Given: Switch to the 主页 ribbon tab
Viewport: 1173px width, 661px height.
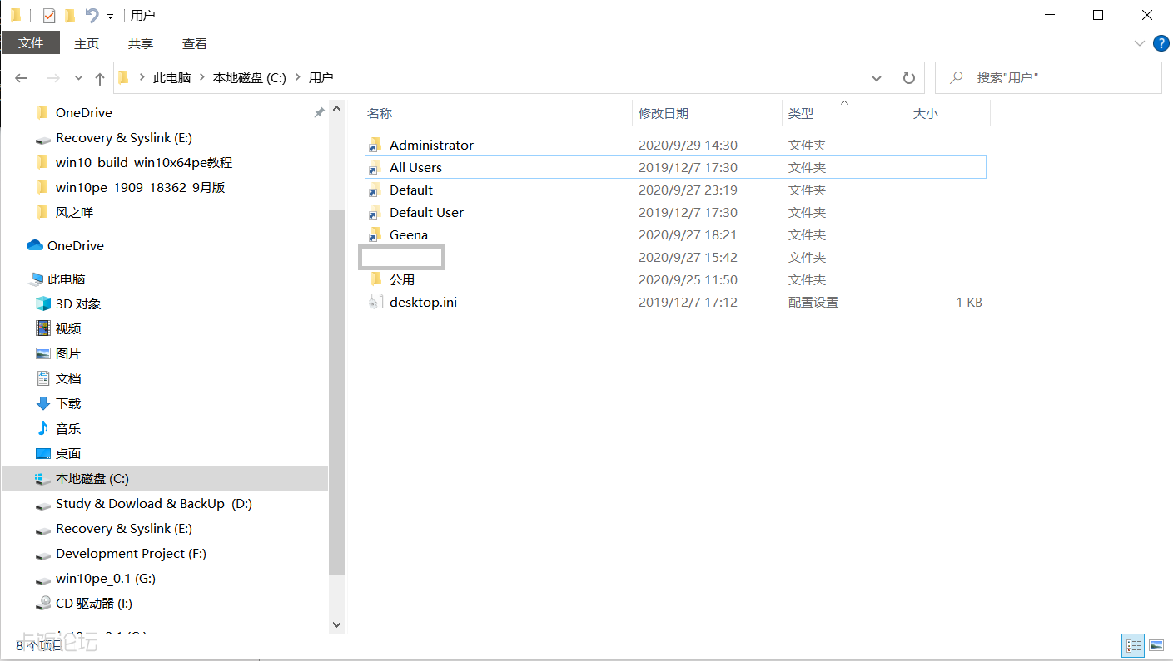Looking at the screenshot, I should coord(87,43).
